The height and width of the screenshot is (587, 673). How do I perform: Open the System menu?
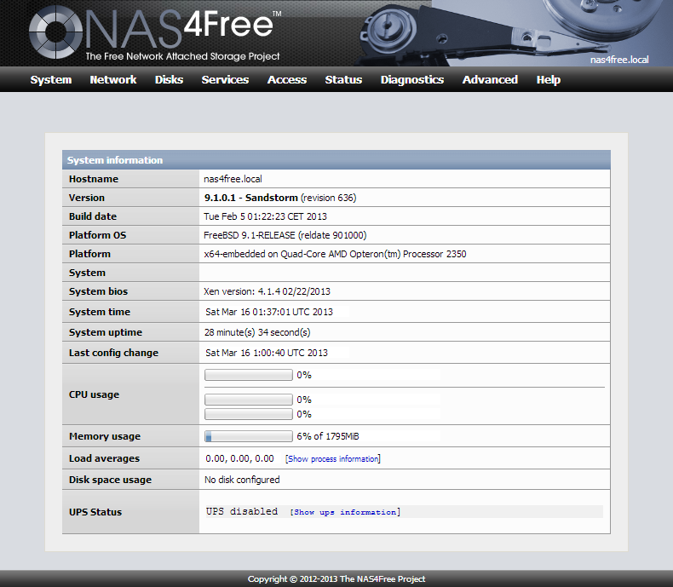(51, 80)
